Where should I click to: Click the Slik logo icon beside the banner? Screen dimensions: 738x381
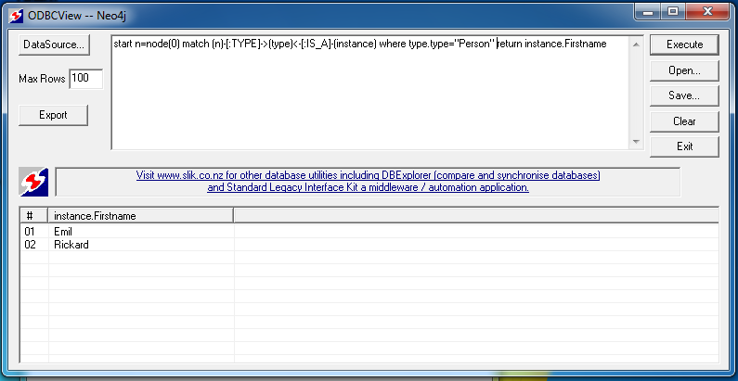(34, 182)
